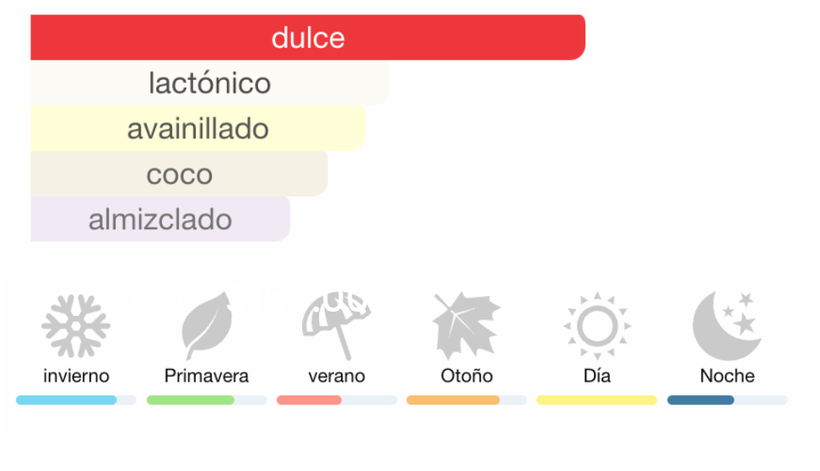Select the lilac almizclado accord bar

(160, 220)
